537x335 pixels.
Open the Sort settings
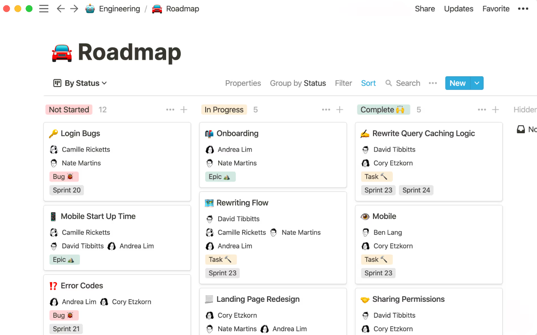[x=368, y=83]
